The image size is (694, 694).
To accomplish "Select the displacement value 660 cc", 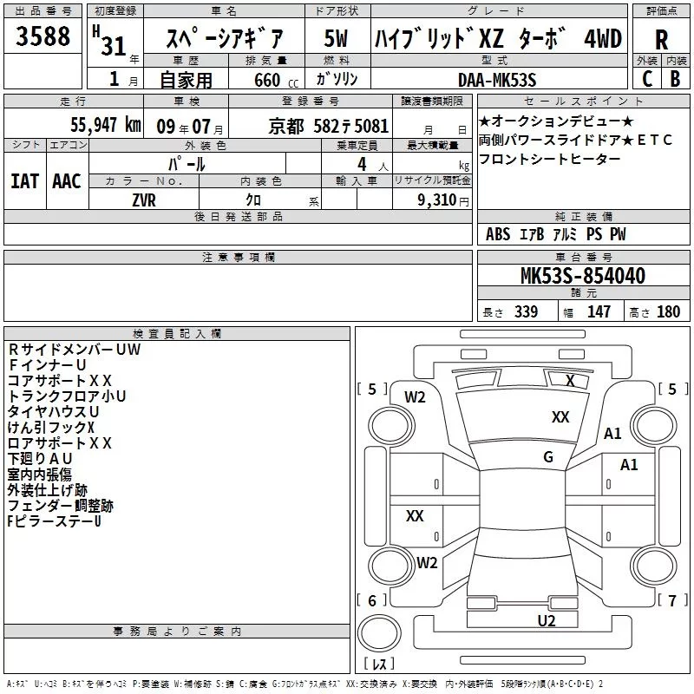I will click(x=276, y=80).
